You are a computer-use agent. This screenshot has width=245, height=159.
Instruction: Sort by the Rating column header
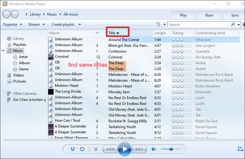coord(182,33)
